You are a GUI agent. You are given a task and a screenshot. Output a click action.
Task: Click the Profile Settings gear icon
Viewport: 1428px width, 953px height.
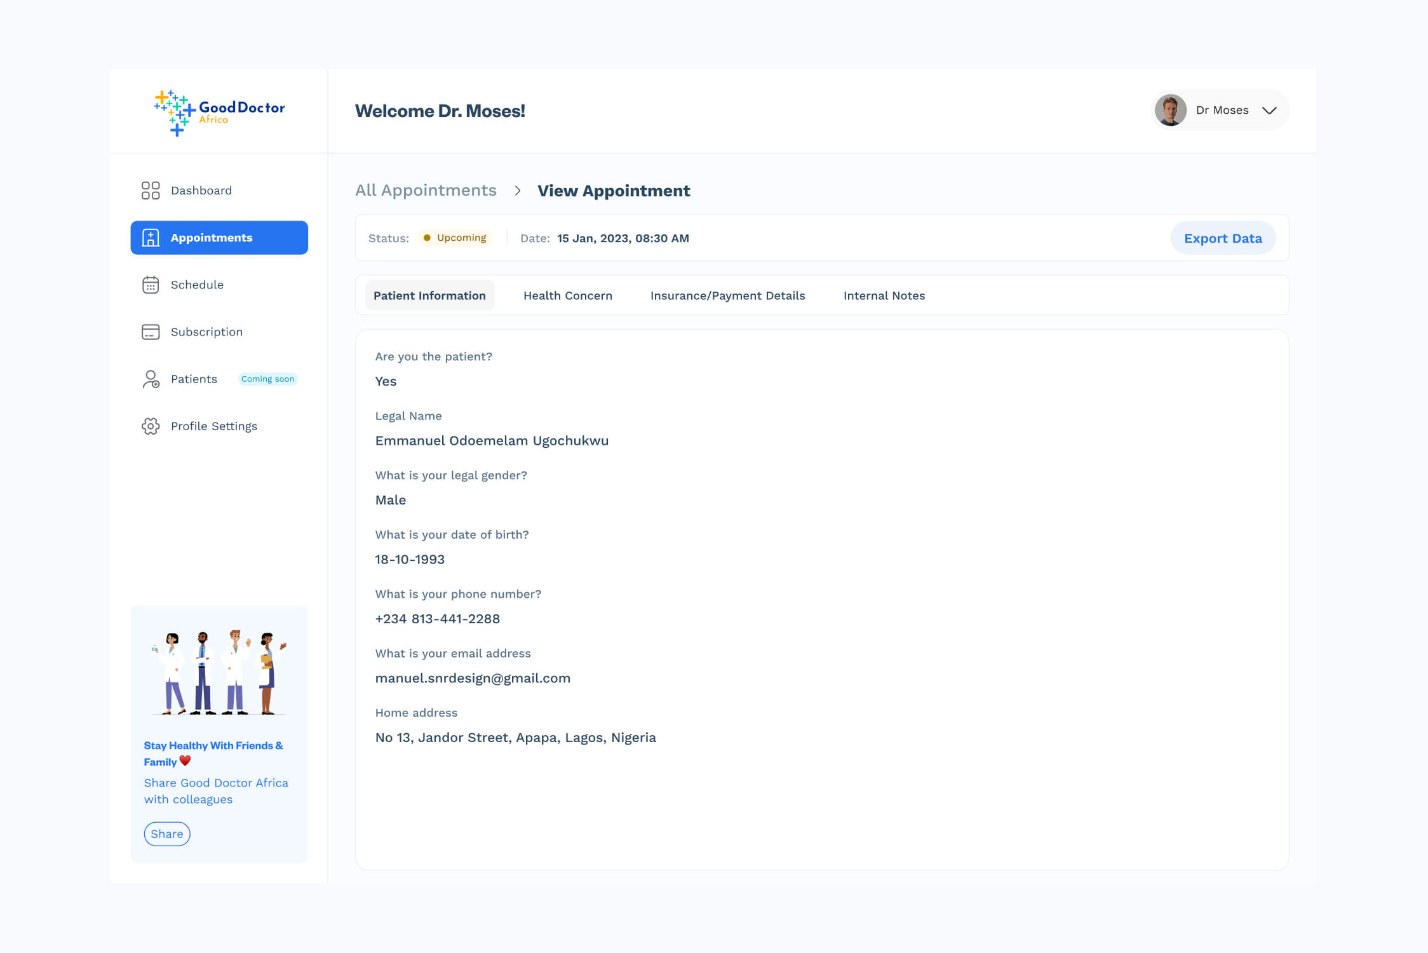[151, 426]
